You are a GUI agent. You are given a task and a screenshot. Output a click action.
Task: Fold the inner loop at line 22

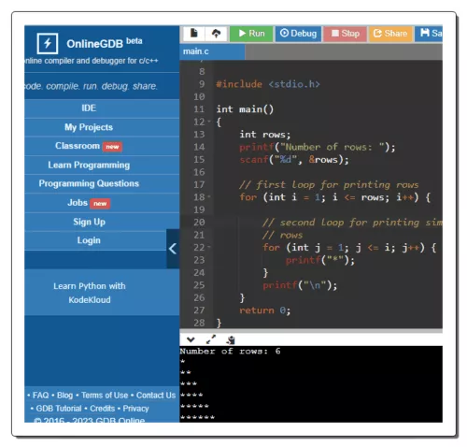click(209, 247)
